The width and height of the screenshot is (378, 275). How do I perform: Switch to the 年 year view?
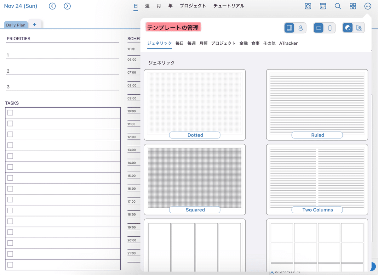tap(170, 6)
